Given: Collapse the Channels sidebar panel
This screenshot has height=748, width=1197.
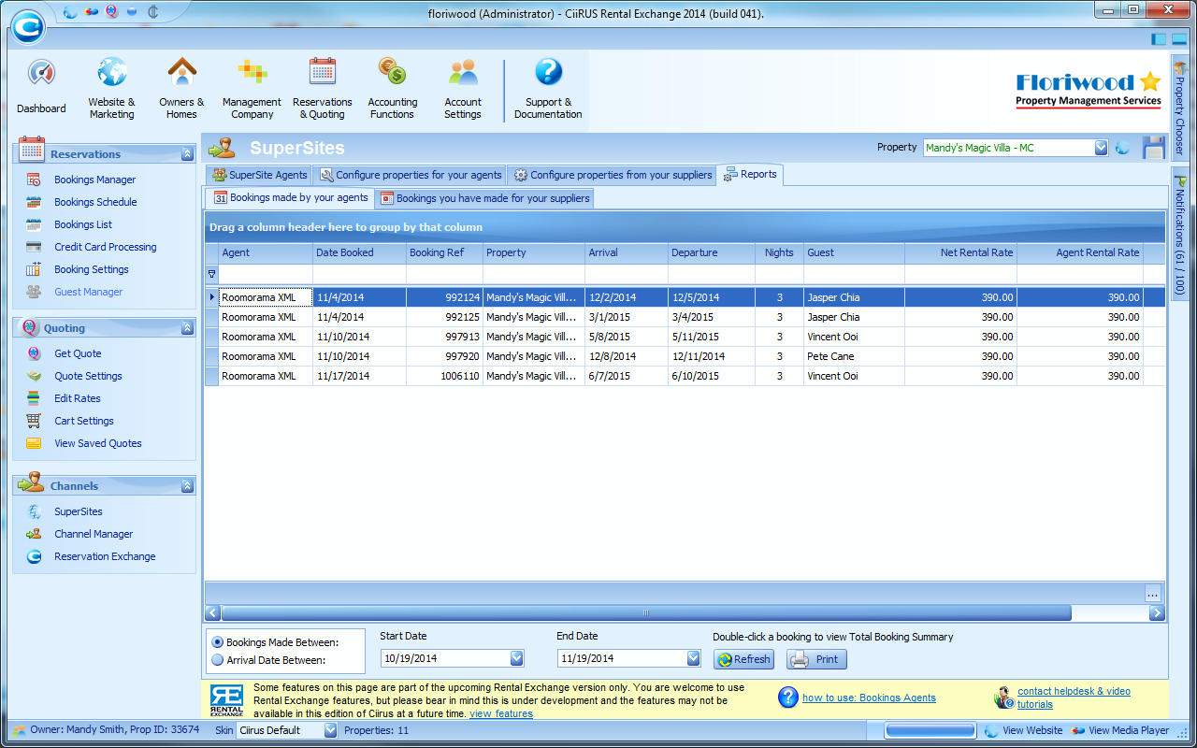Looking at the screenshot, I should point(187,486).
